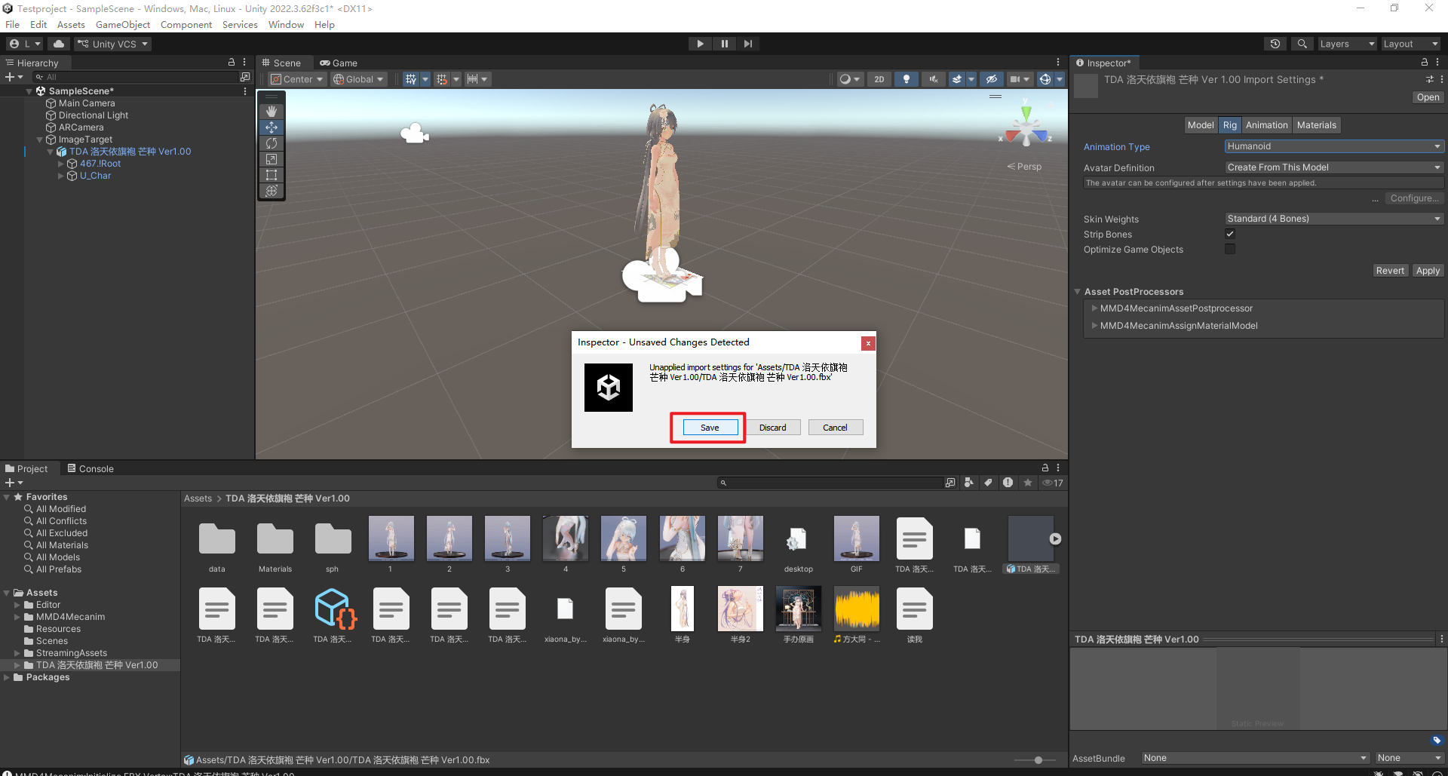The image size is (1448, 776).
Task: Expand 467.!Root in Hierarchy
Action: 61,164
